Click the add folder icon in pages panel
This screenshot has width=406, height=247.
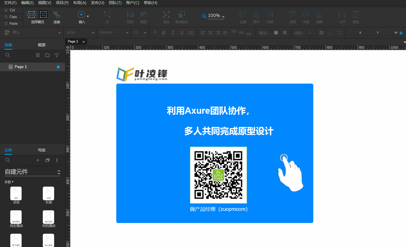(47, 55)
